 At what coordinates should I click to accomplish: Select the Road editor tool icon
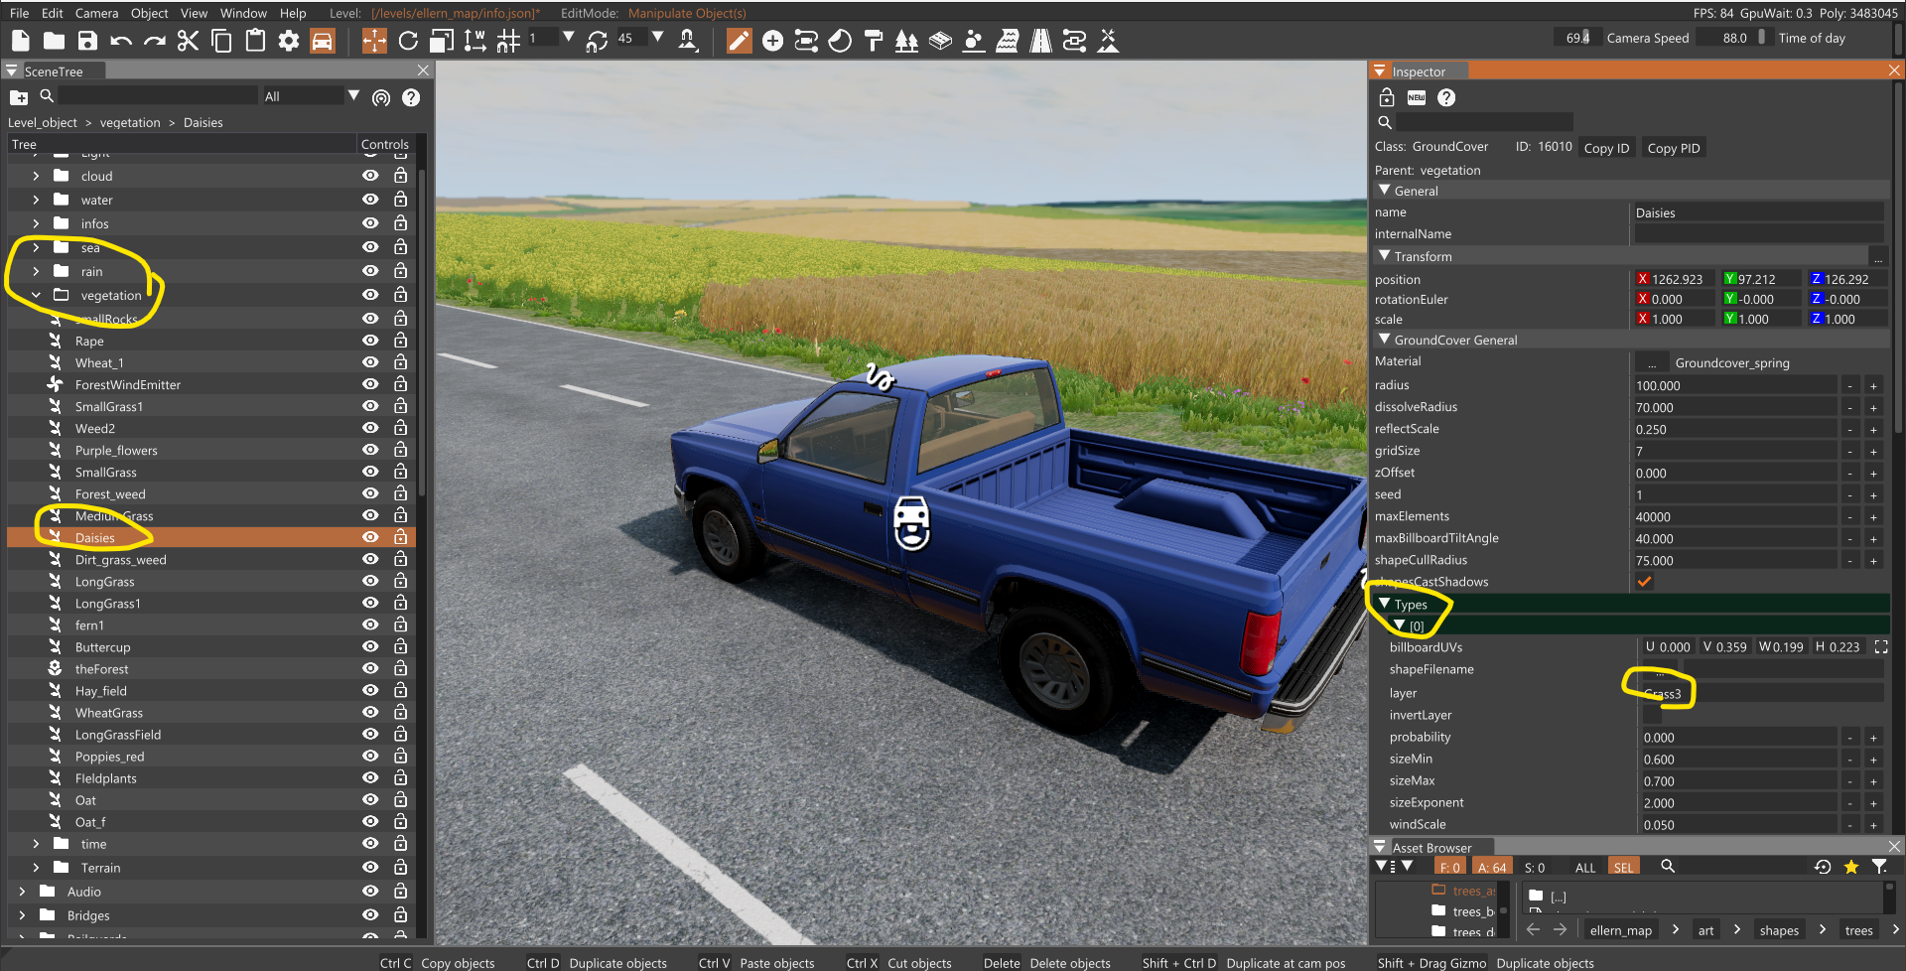pyautogui.click(x=1040, y=41)
